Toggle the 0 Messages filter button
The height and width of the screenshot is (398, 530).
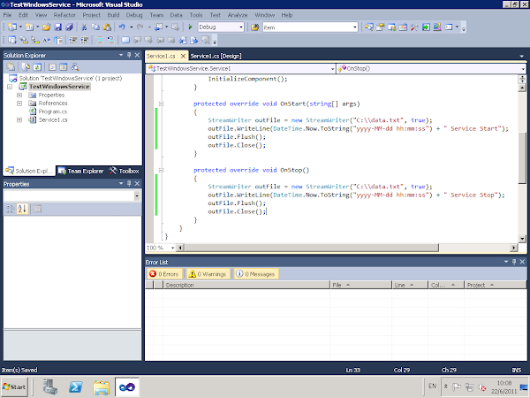[255, 274]
